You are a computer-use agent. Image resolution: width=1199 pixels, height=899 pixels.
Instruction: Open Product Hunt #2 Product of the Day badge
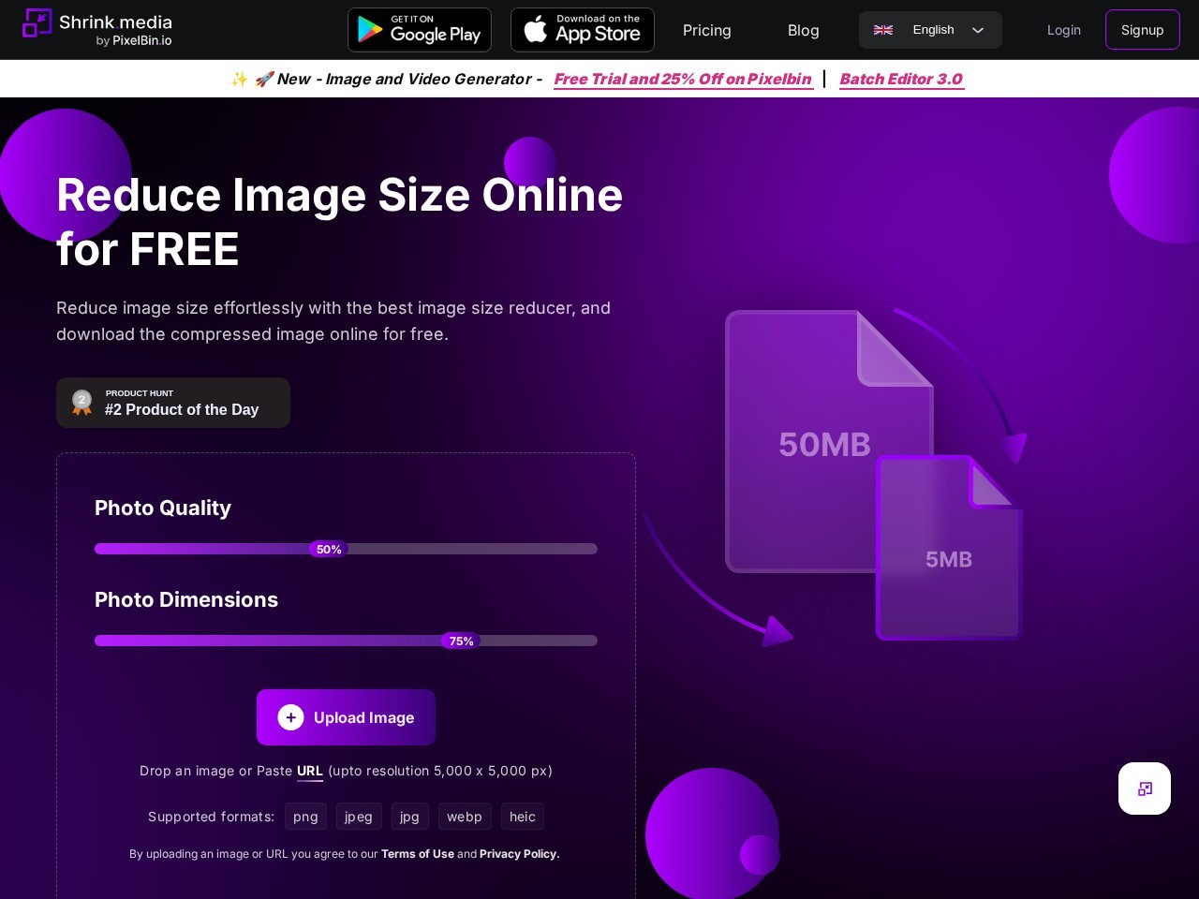[x=173, y=403]
